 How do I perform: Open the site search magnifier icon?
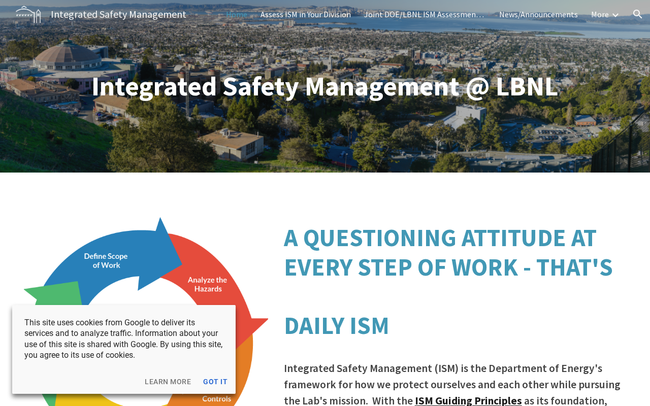(x=638, y=14)
